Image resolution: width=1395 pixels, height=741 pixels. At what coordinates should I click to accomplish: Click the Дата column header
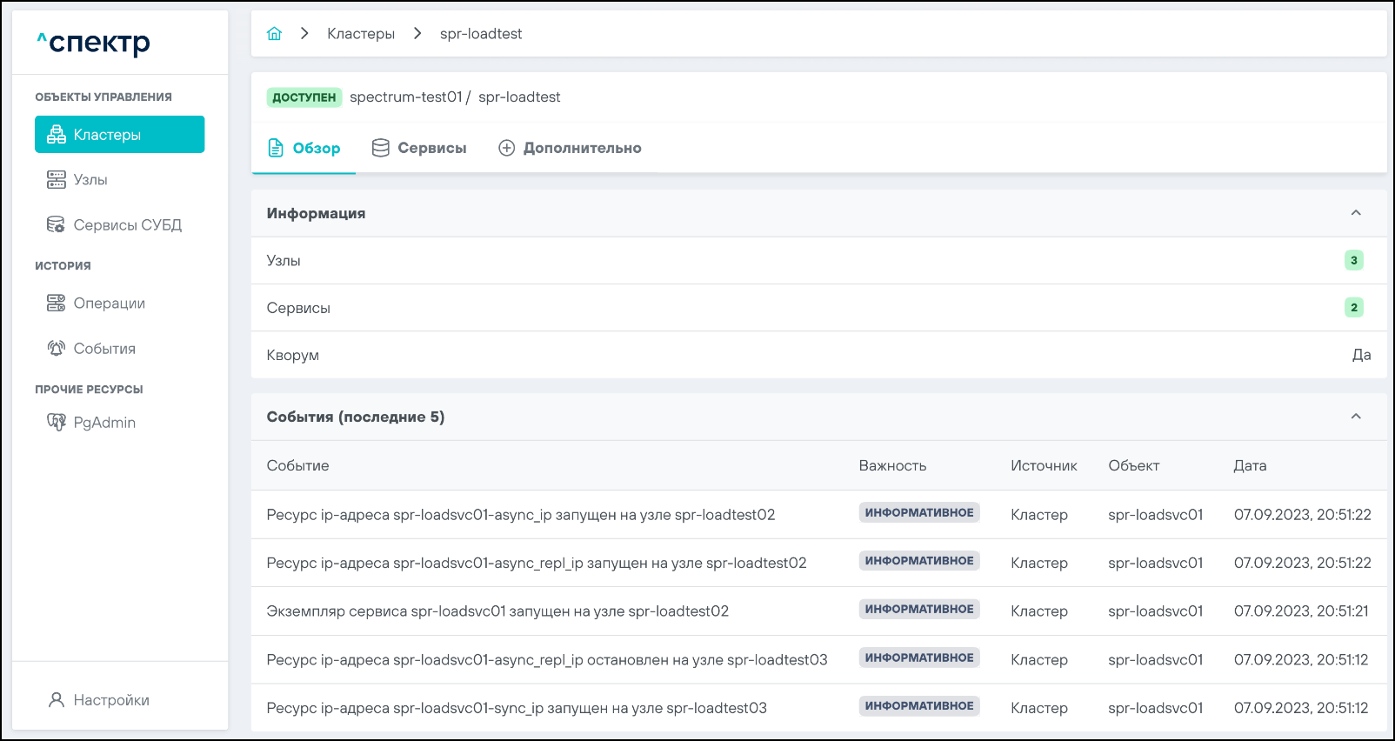pos(1249,466)
